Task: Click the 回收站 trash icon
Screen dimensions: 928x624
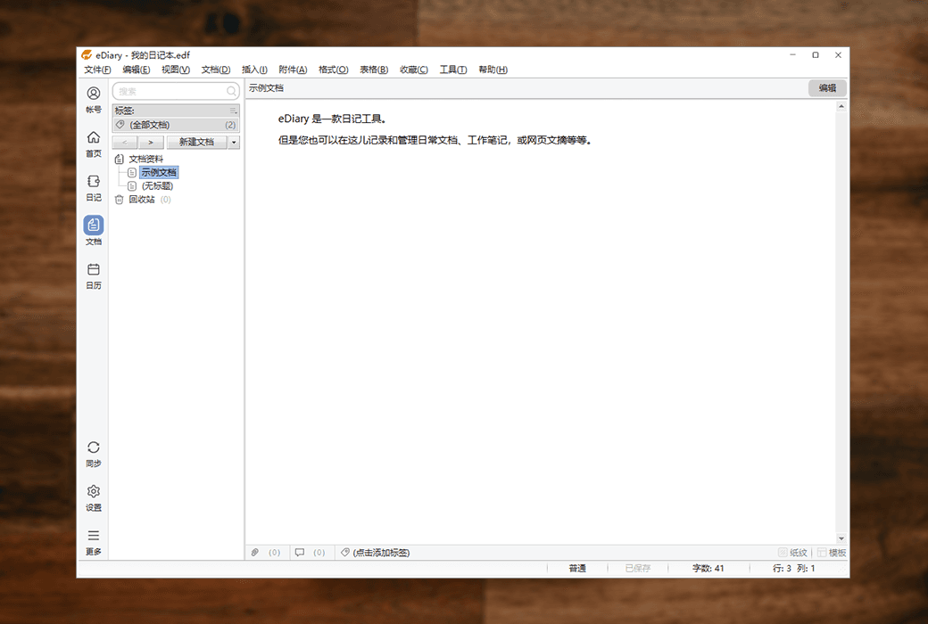Action: tap(119, 200)
